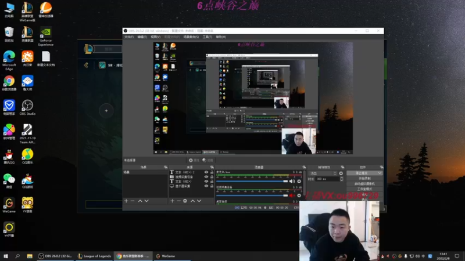Mute the first mixer channel speaker

pyautogui.click(x=292, y=181)
